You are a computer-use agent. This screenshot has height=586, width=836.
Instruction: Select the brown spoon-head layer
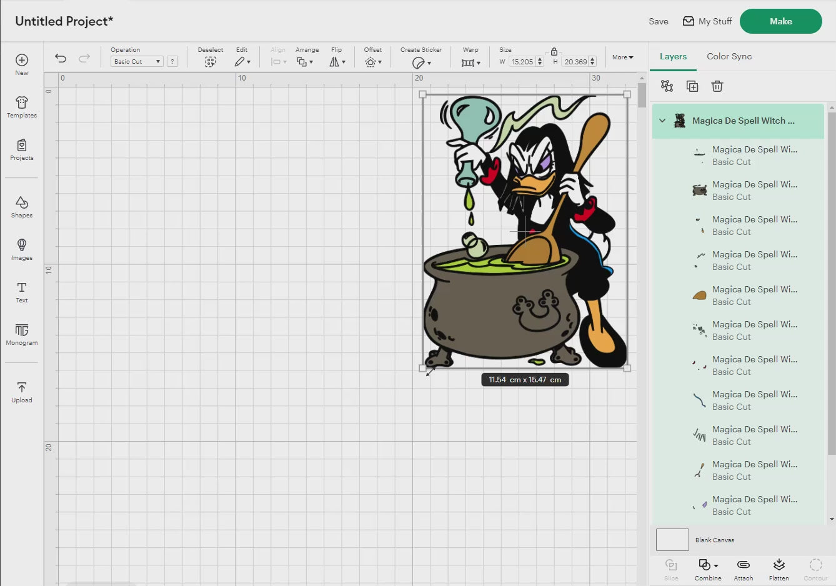(739, 295)
